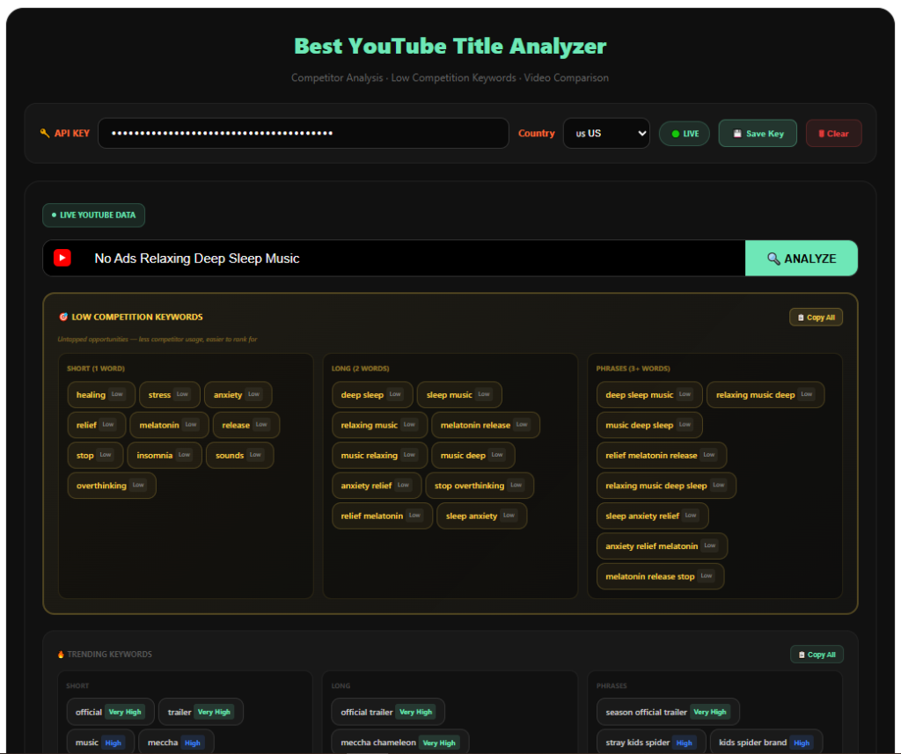Select the "relaxing music deep sleep" phrase chip
The width and height of the screenshot is (901, 754).
[x=666, y=486]
